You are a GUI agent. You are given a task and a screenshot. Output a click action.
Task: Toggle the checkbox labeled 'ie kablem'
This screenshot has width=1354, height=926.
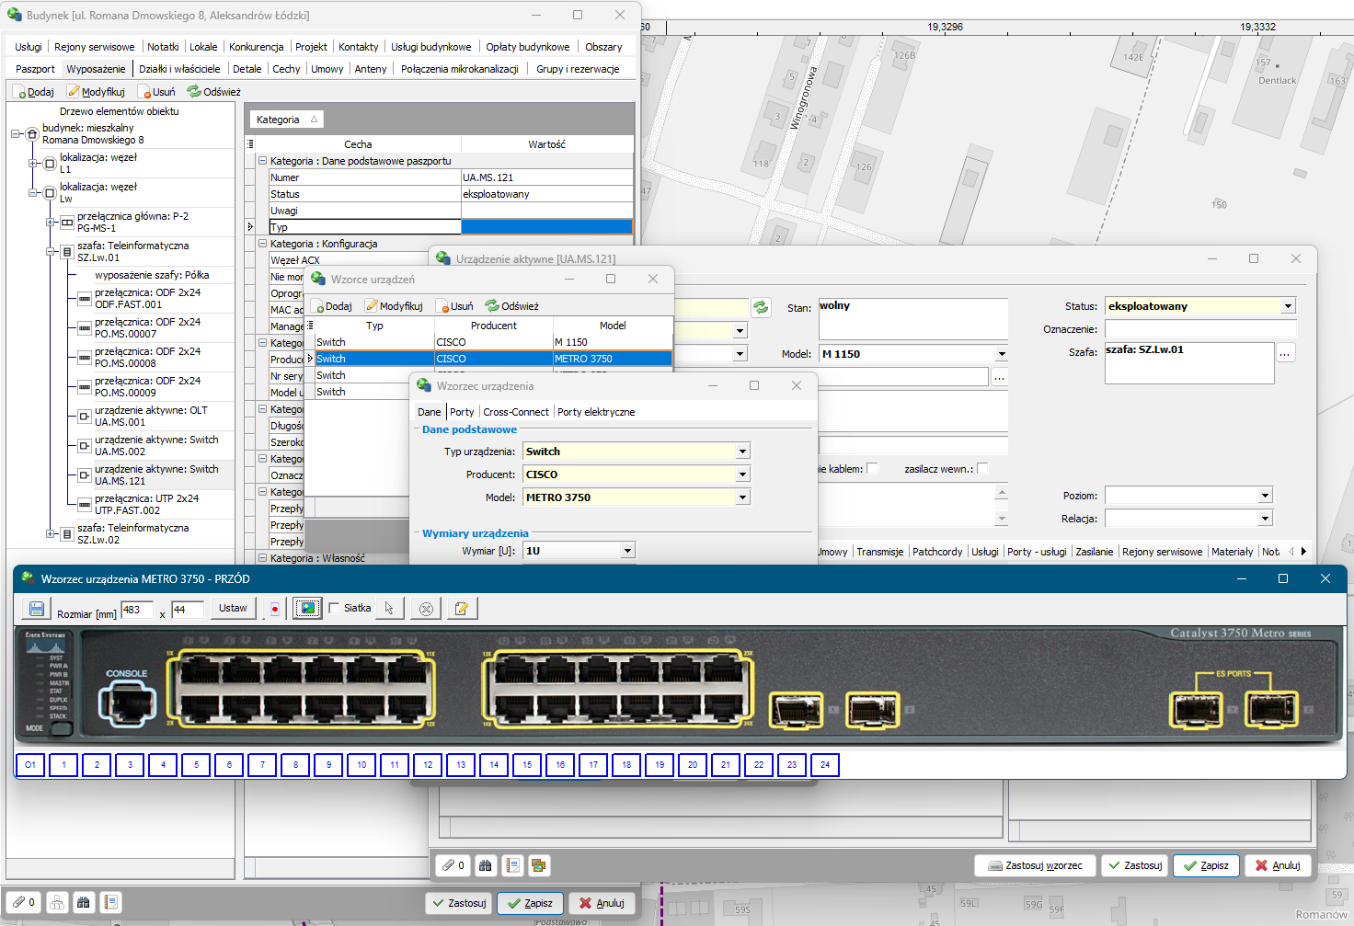pos(872,469)
